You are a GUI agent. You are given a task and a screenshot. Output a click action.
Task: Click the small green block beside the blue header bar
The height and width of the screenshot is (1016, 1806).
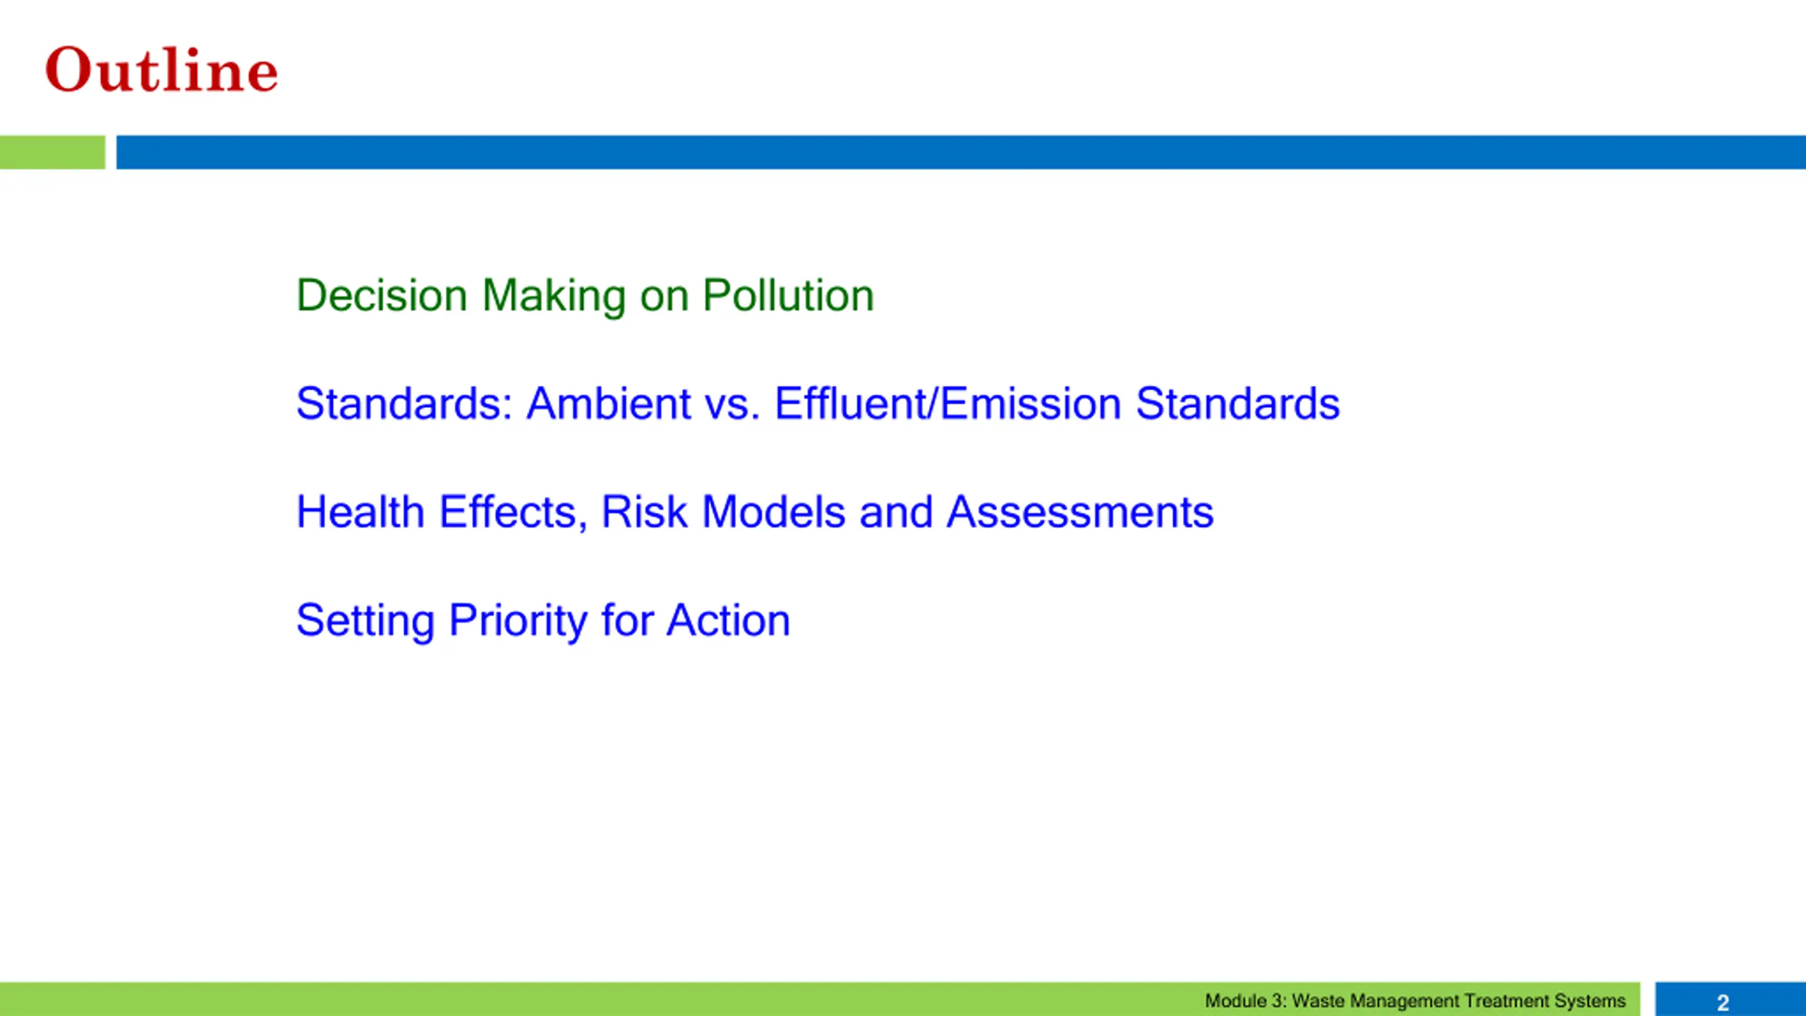pos(52,152)
